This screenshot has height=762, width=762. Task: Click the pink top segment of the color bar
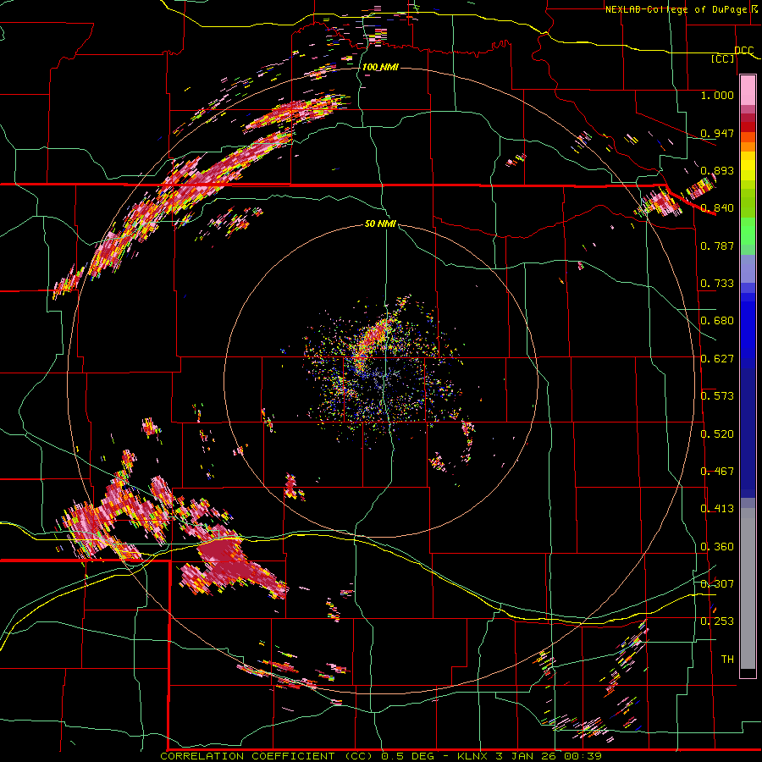748,90
